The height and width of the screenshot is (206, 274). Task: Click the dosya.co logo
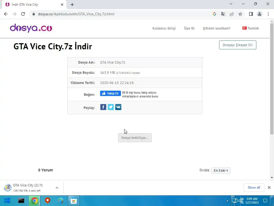coord(31,28)
